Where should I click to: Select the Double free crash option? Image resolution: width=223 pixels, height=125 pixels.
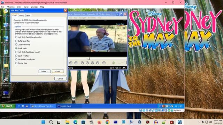click(x=21, y=63)
